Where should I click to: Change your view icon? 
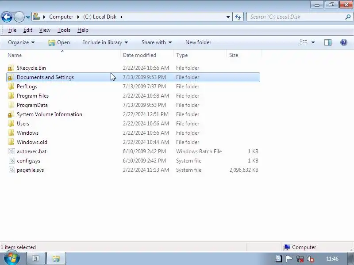click(x=303, y=42)
